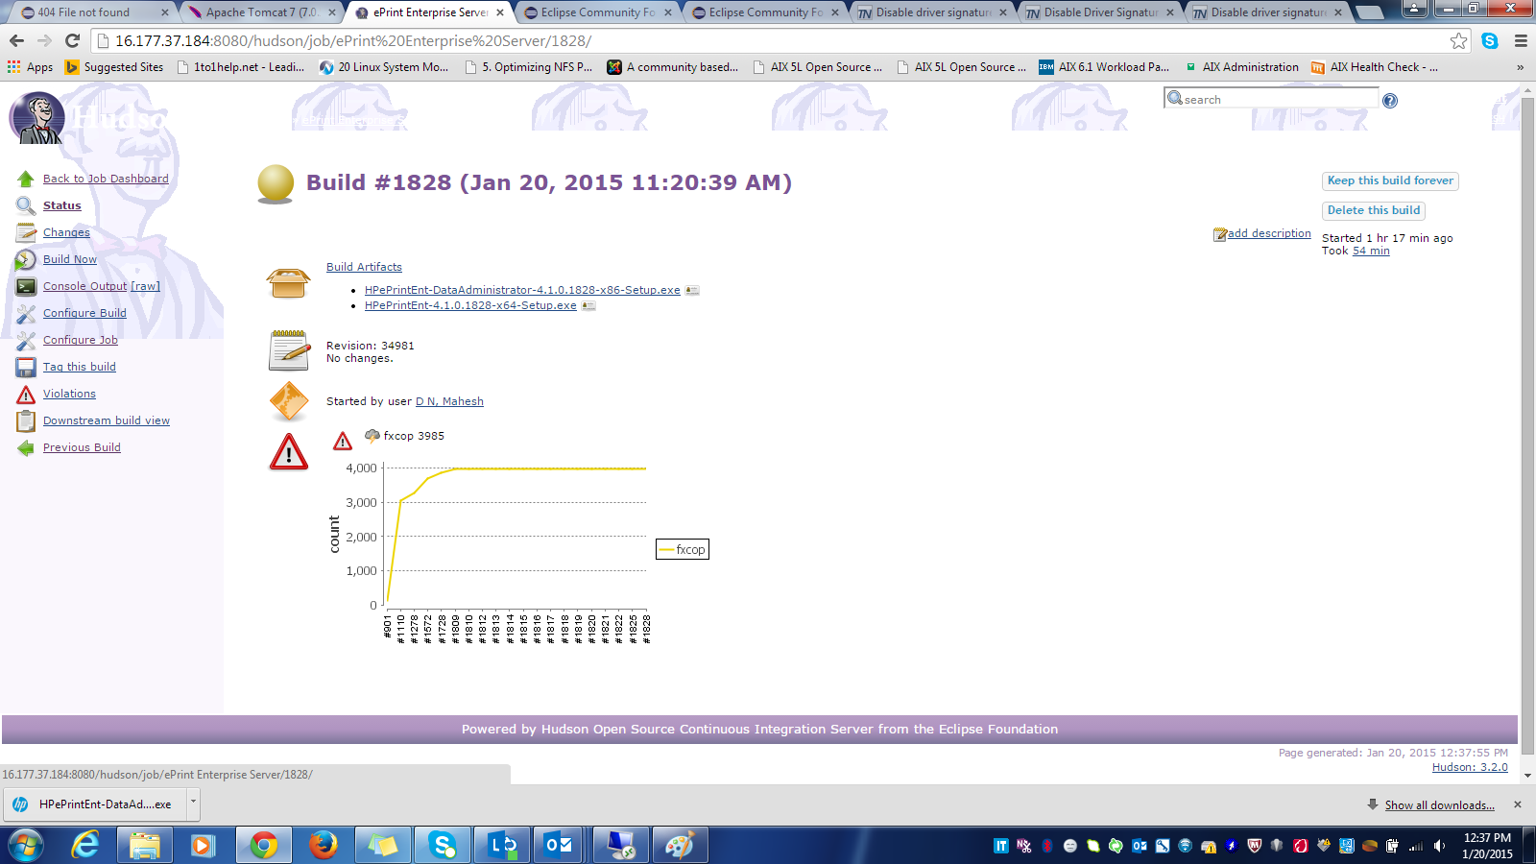Bookmark the page with the star icon

[1458, 41]
